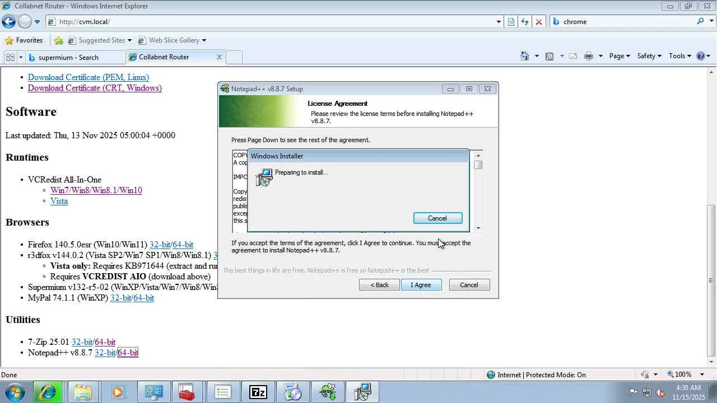Click the Add to Favorites Bar icon

point(59,40)
